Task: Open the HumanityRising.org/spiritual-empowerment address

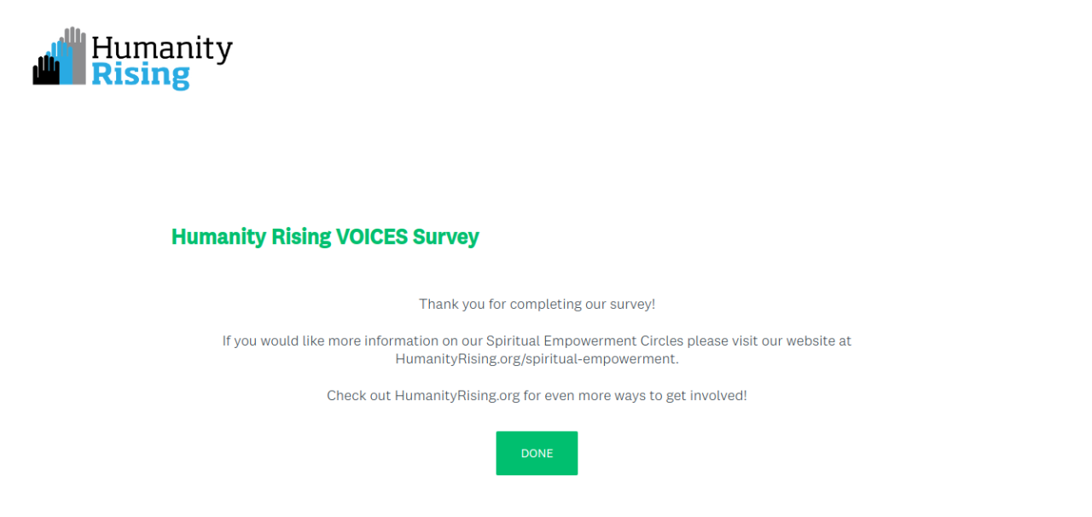Action: pos(536,359)
